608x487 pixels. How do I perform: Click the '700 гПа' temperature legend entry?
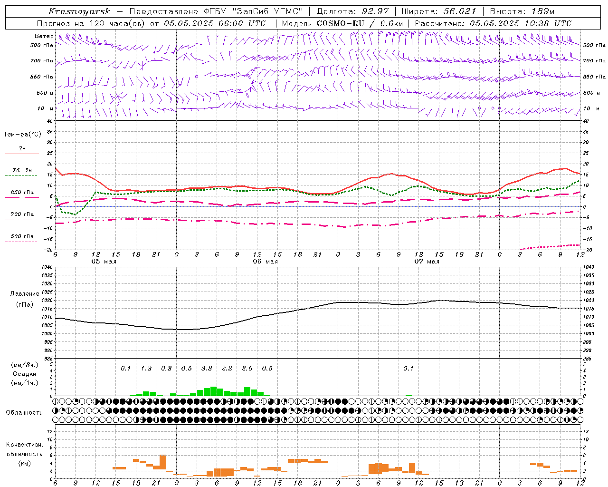pyautogui.click(x=22, y=214)
